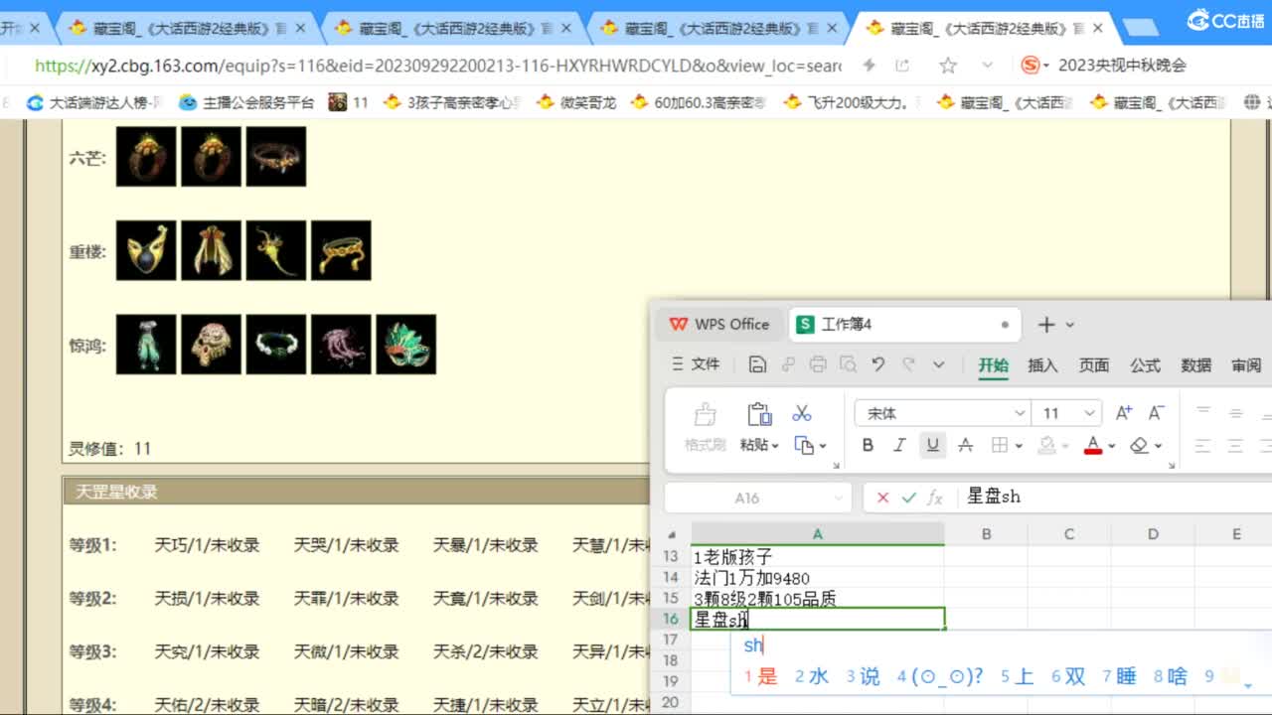Add a new WPS document tab with plus

pos(1045,325)
